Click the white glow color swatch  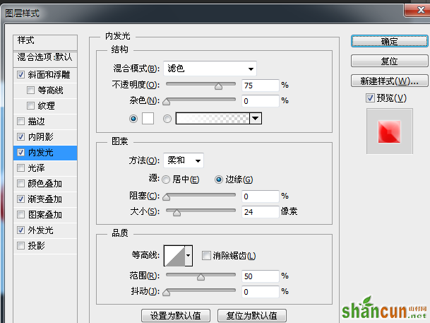tap(148, 119)
